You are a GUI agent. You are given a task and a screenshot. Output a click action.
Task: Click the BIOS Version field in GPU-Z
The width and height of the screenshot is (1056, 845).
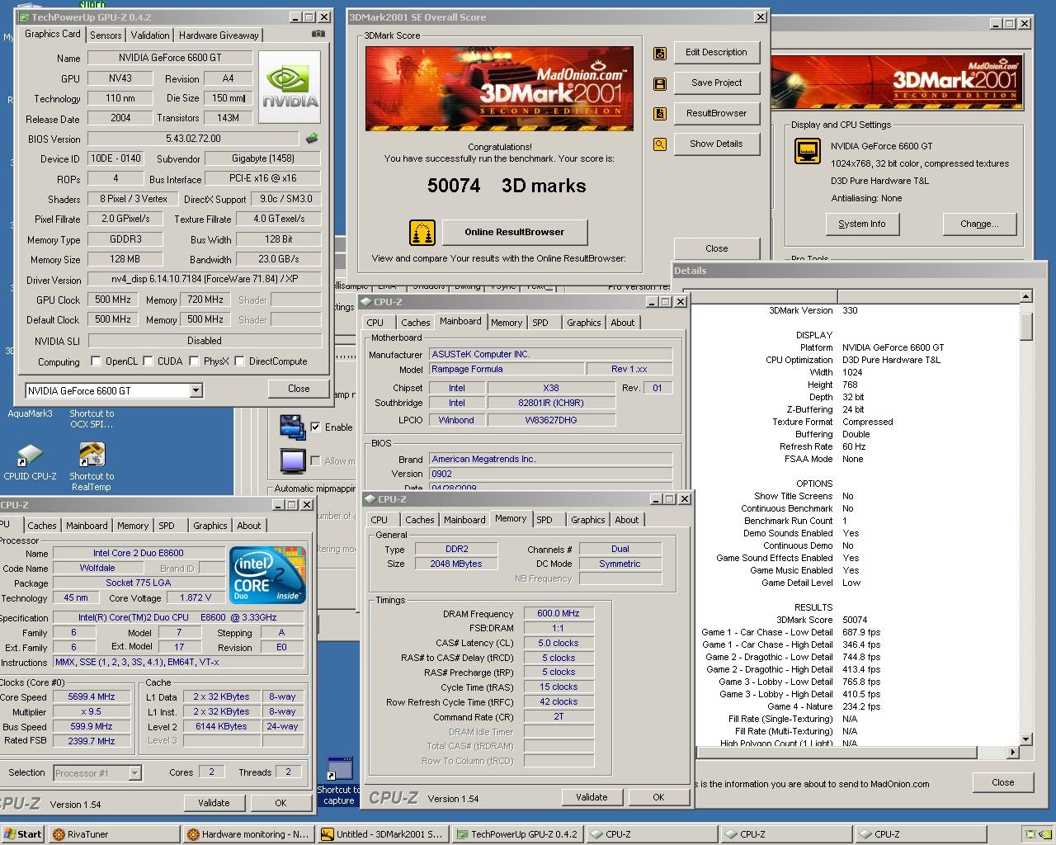coord(193,139)
